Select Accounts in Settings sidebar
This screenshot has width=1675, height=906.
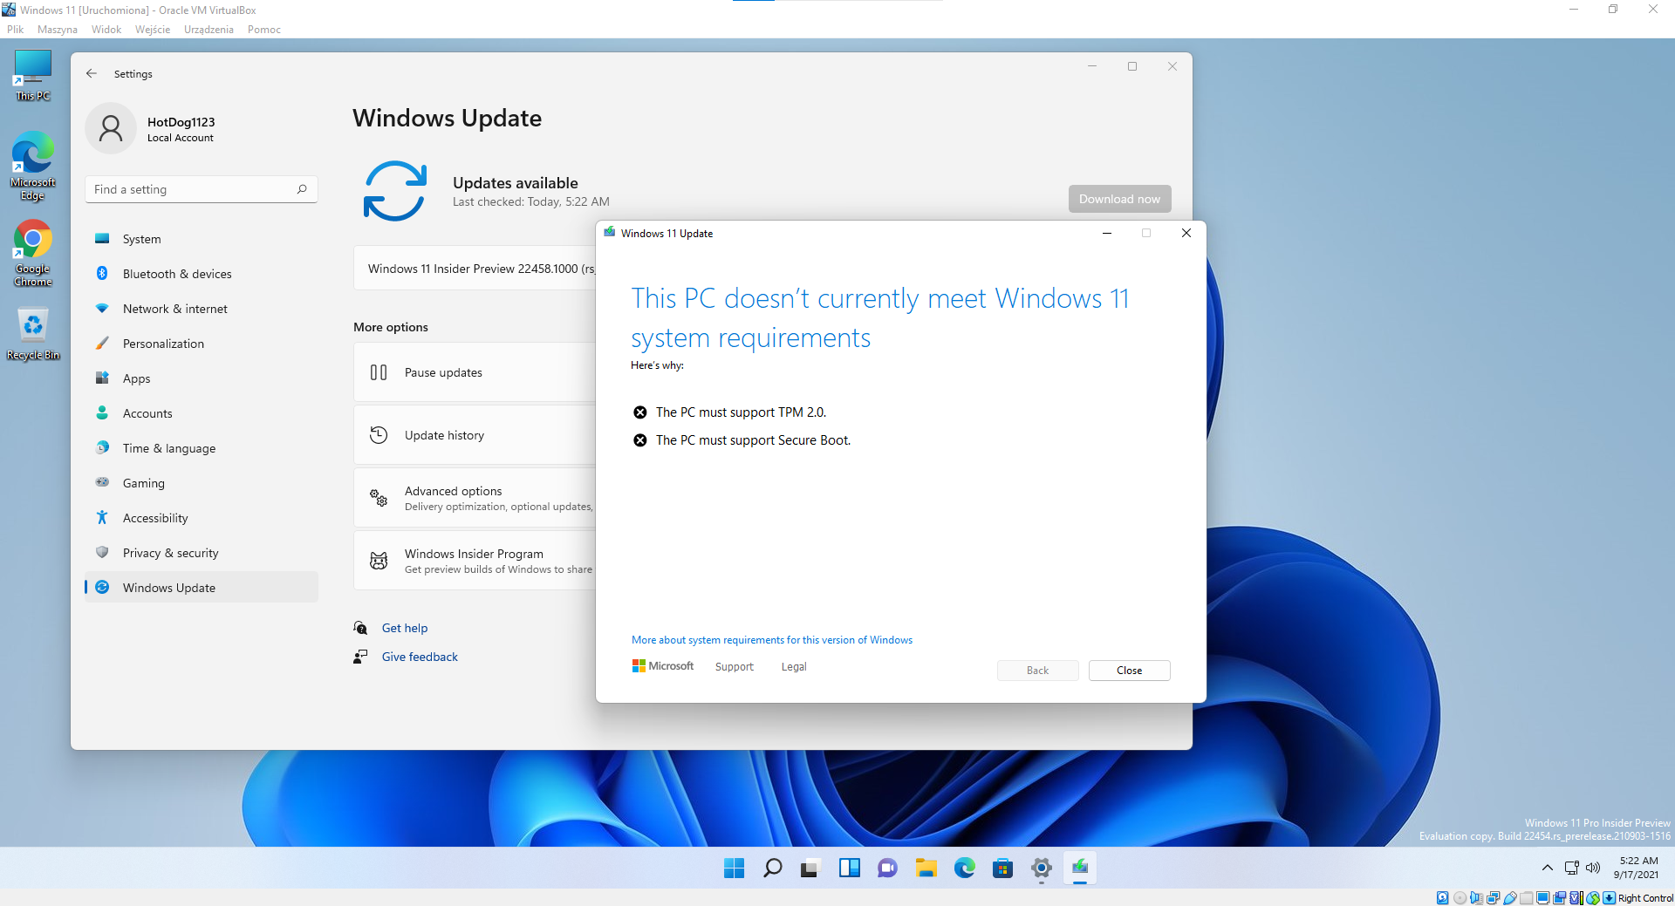coord(202,413)
